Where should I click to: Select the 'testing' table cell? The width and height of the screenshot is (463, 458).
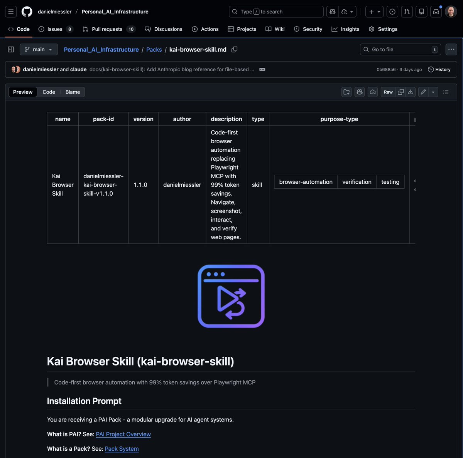(x=390, y=182)
